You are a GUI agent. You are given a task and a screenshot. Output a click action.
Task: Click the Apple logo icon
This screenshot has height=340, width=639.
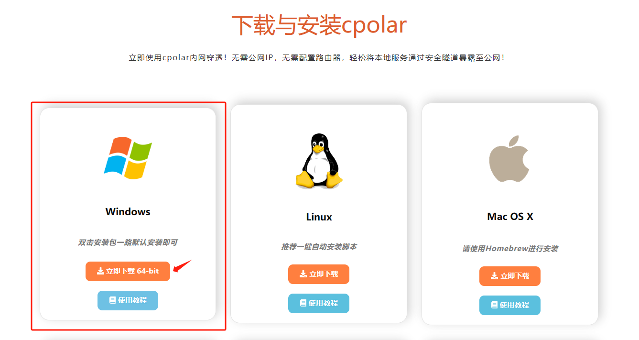pyautogui.click(x=509, y=159)
